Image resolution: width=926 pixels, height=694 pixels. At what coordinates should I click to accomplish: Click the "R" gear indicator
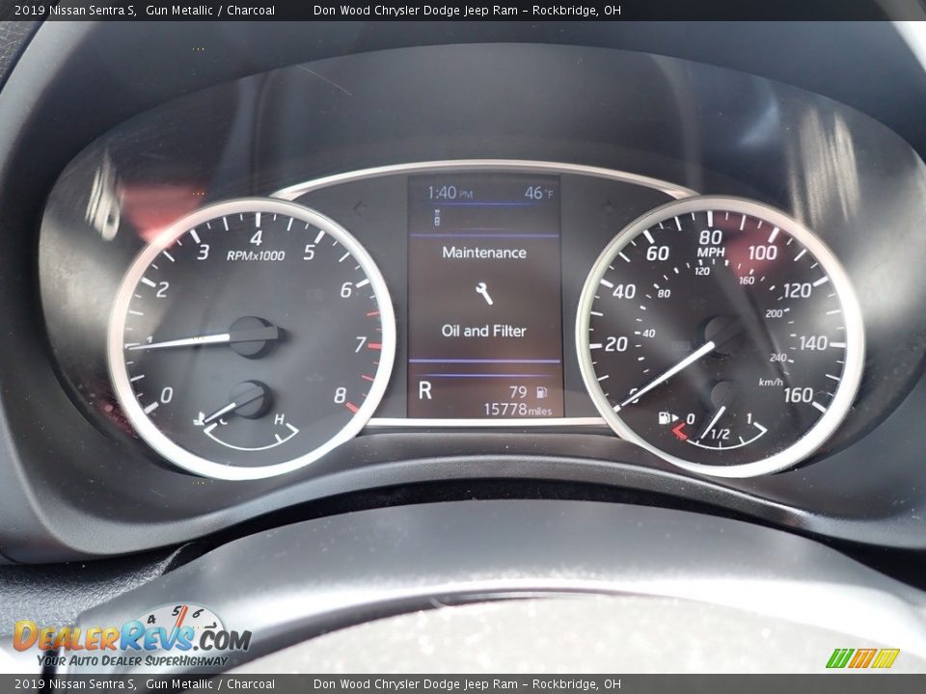click(x=425, y=390)
